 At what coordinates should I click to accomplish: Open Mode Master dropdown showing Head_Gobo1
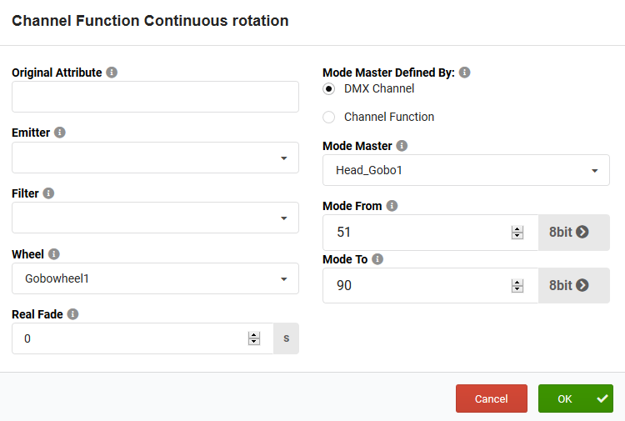[467, 170]
